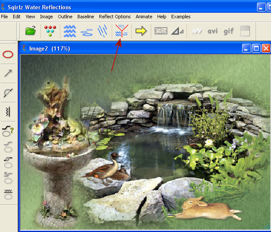Screen dimensions: 271x232
Task: Select the diagonal arrow tool
Action: point(8,74)
